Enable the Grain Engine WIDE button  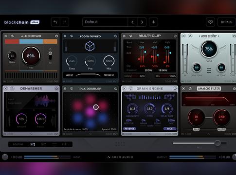coord(170,129)
